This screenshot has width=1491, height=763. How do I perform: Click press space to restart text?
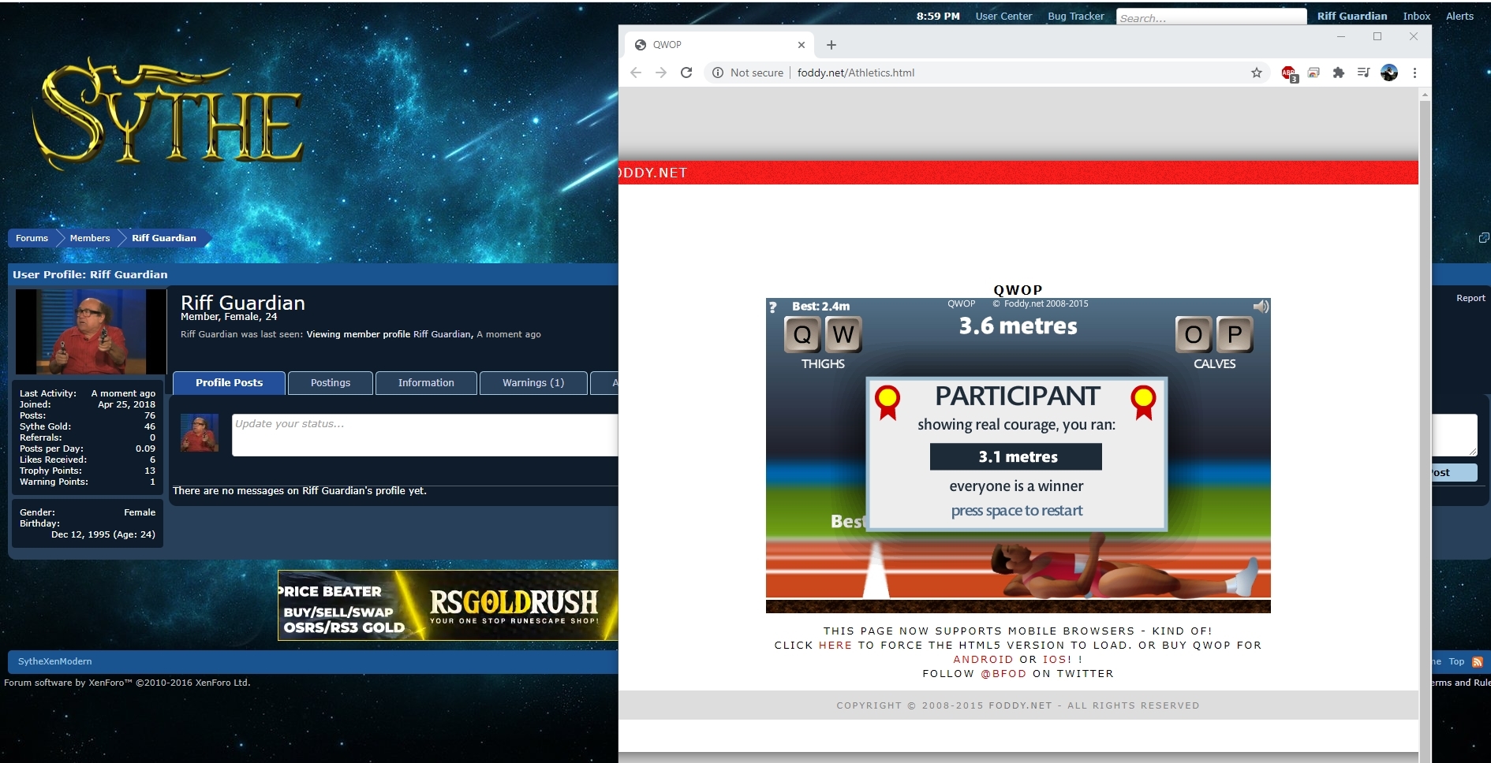pos(1016,511)
